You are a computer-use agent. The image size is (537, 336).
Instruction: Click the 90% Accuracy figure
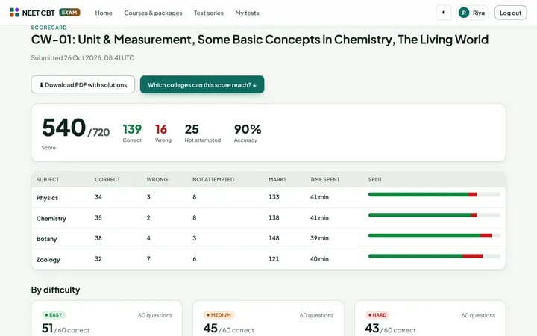point(248,129)
